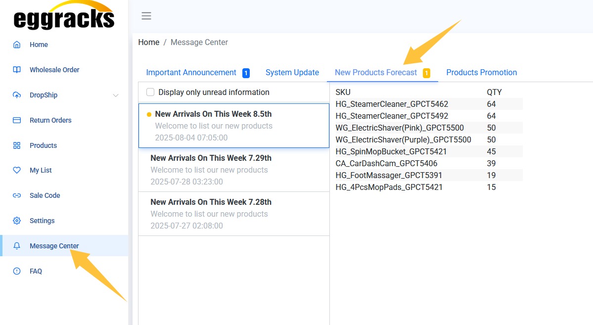Select New Arrivals On This Week 7.28th message
593x325 pixels.
tap(211, 202)
